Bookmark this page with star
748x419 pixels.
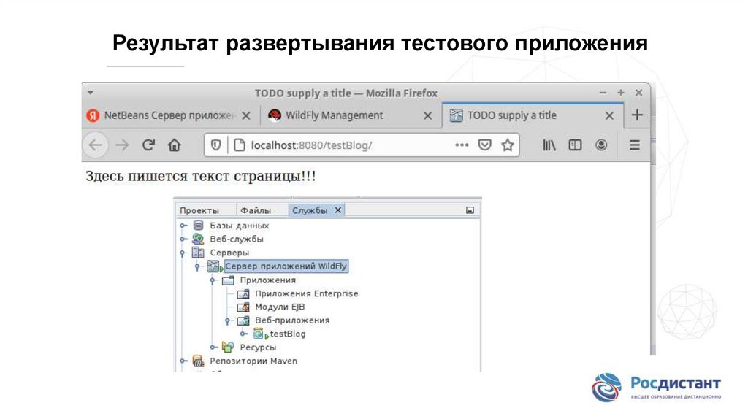coord(508,145)
